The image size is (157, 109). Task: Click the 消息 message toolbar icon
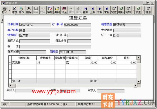148,10
